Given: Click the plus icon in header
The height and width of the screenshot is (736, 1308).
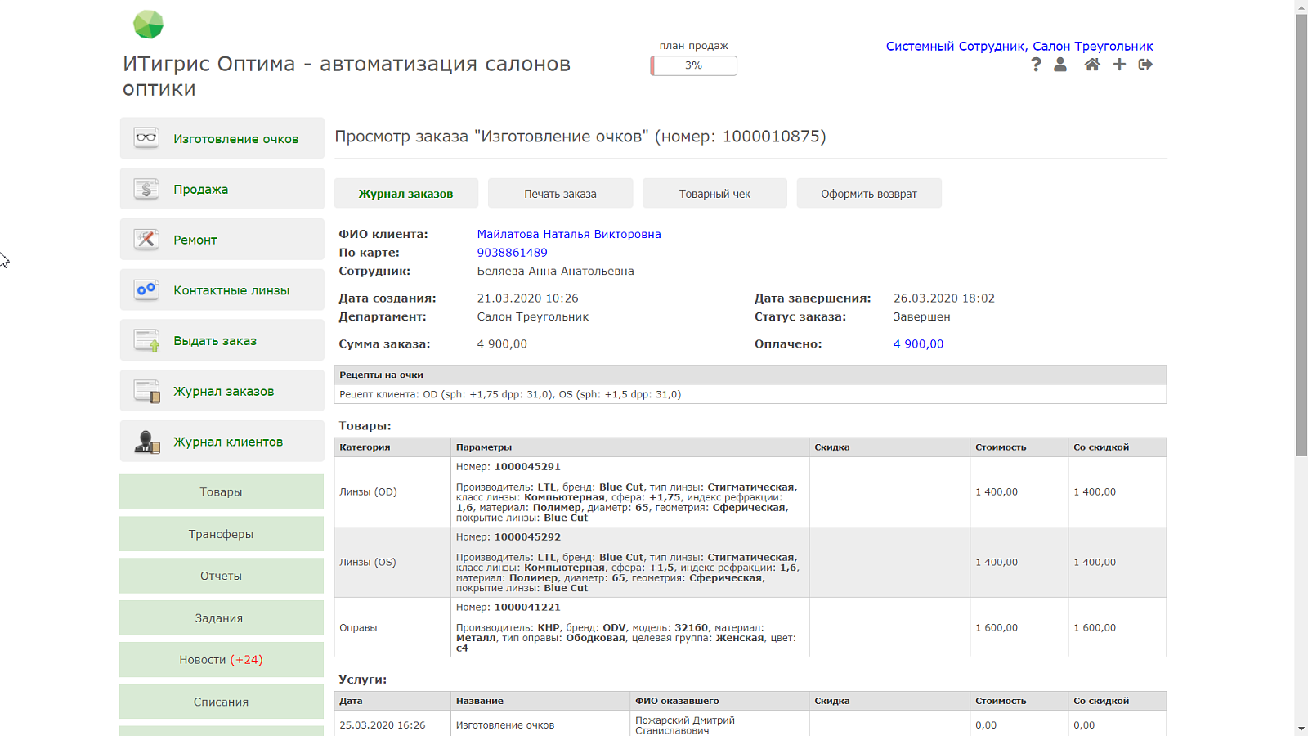Looking at the screenshot, I should [x=1119, y=65].
